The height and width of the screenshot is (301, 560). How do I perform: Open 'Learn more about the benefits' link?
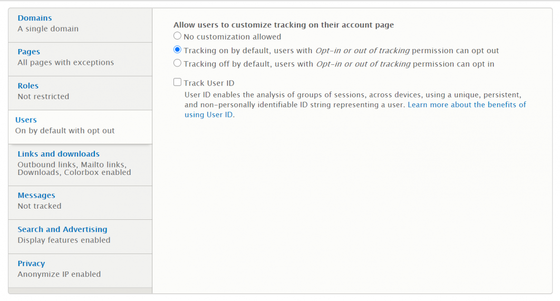tap(467, 105)
